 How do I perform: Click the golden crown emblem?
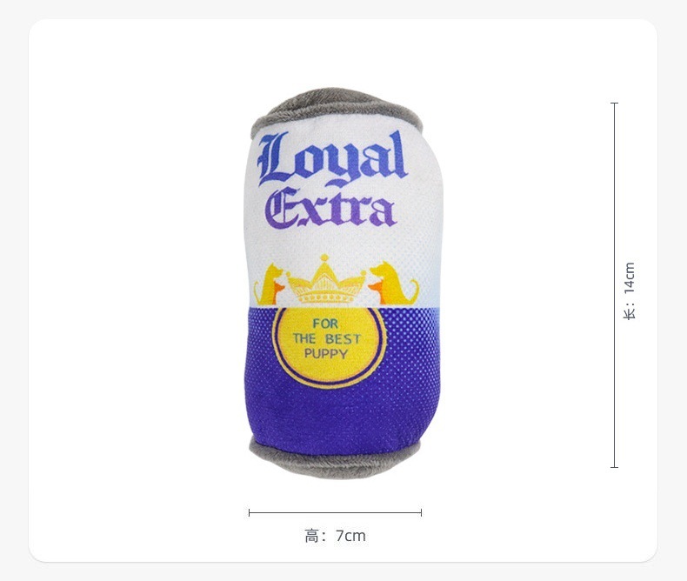tap(326, 279)
